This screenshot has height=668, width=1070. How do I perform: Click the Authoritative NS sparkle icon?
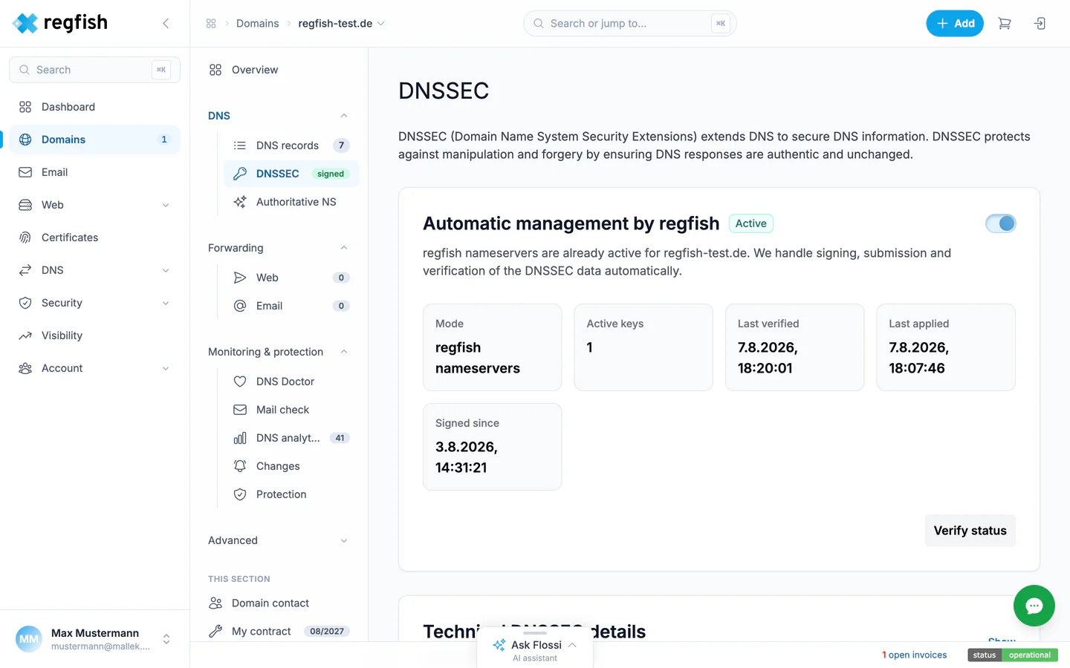(240, 202)
